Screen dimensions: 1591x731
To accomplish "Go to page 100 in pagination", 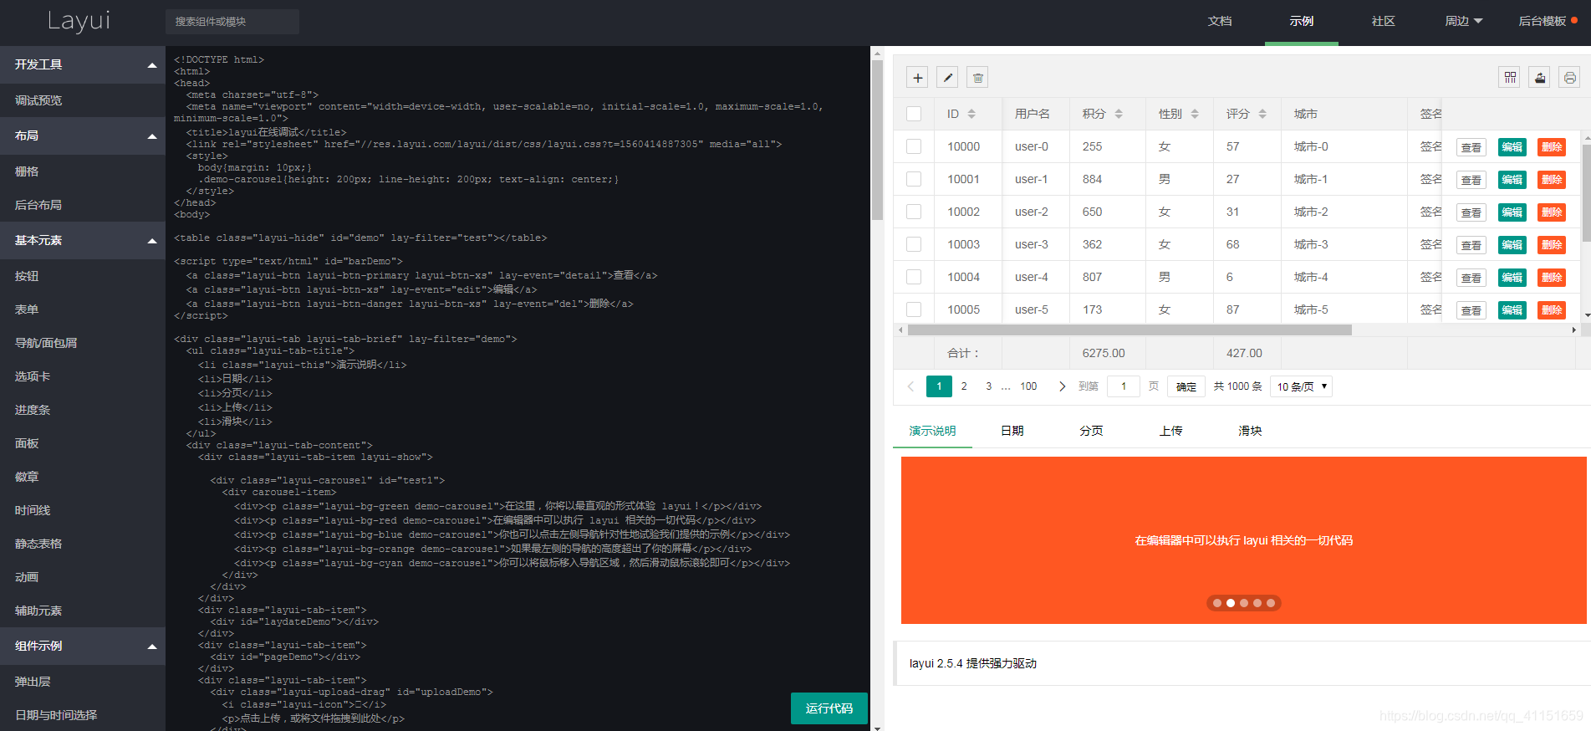I will (x=1028, y=386).
